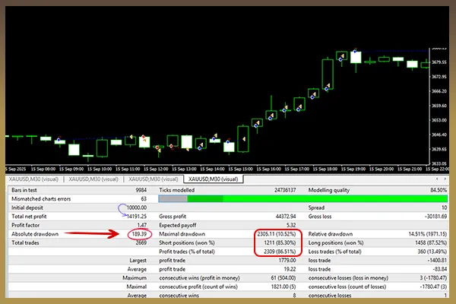Click the 3679.55 price label on the axis
This screenshot has height=304, width=456.
click(438, 62)
